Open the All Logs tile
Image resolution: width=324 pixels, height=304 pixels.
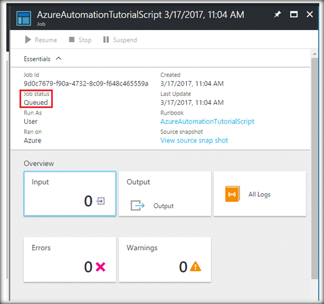(x=260, y=194)
